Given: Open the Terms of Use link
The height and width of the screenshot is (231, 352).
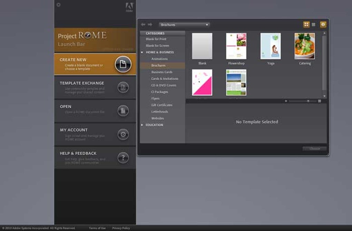Looking at the screenshot, I should 97,228.
